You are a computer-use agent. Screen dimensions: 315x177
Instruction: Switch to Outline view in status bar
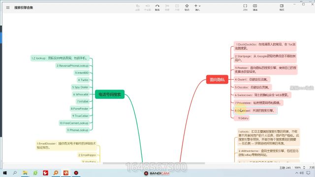pos(312,167)
